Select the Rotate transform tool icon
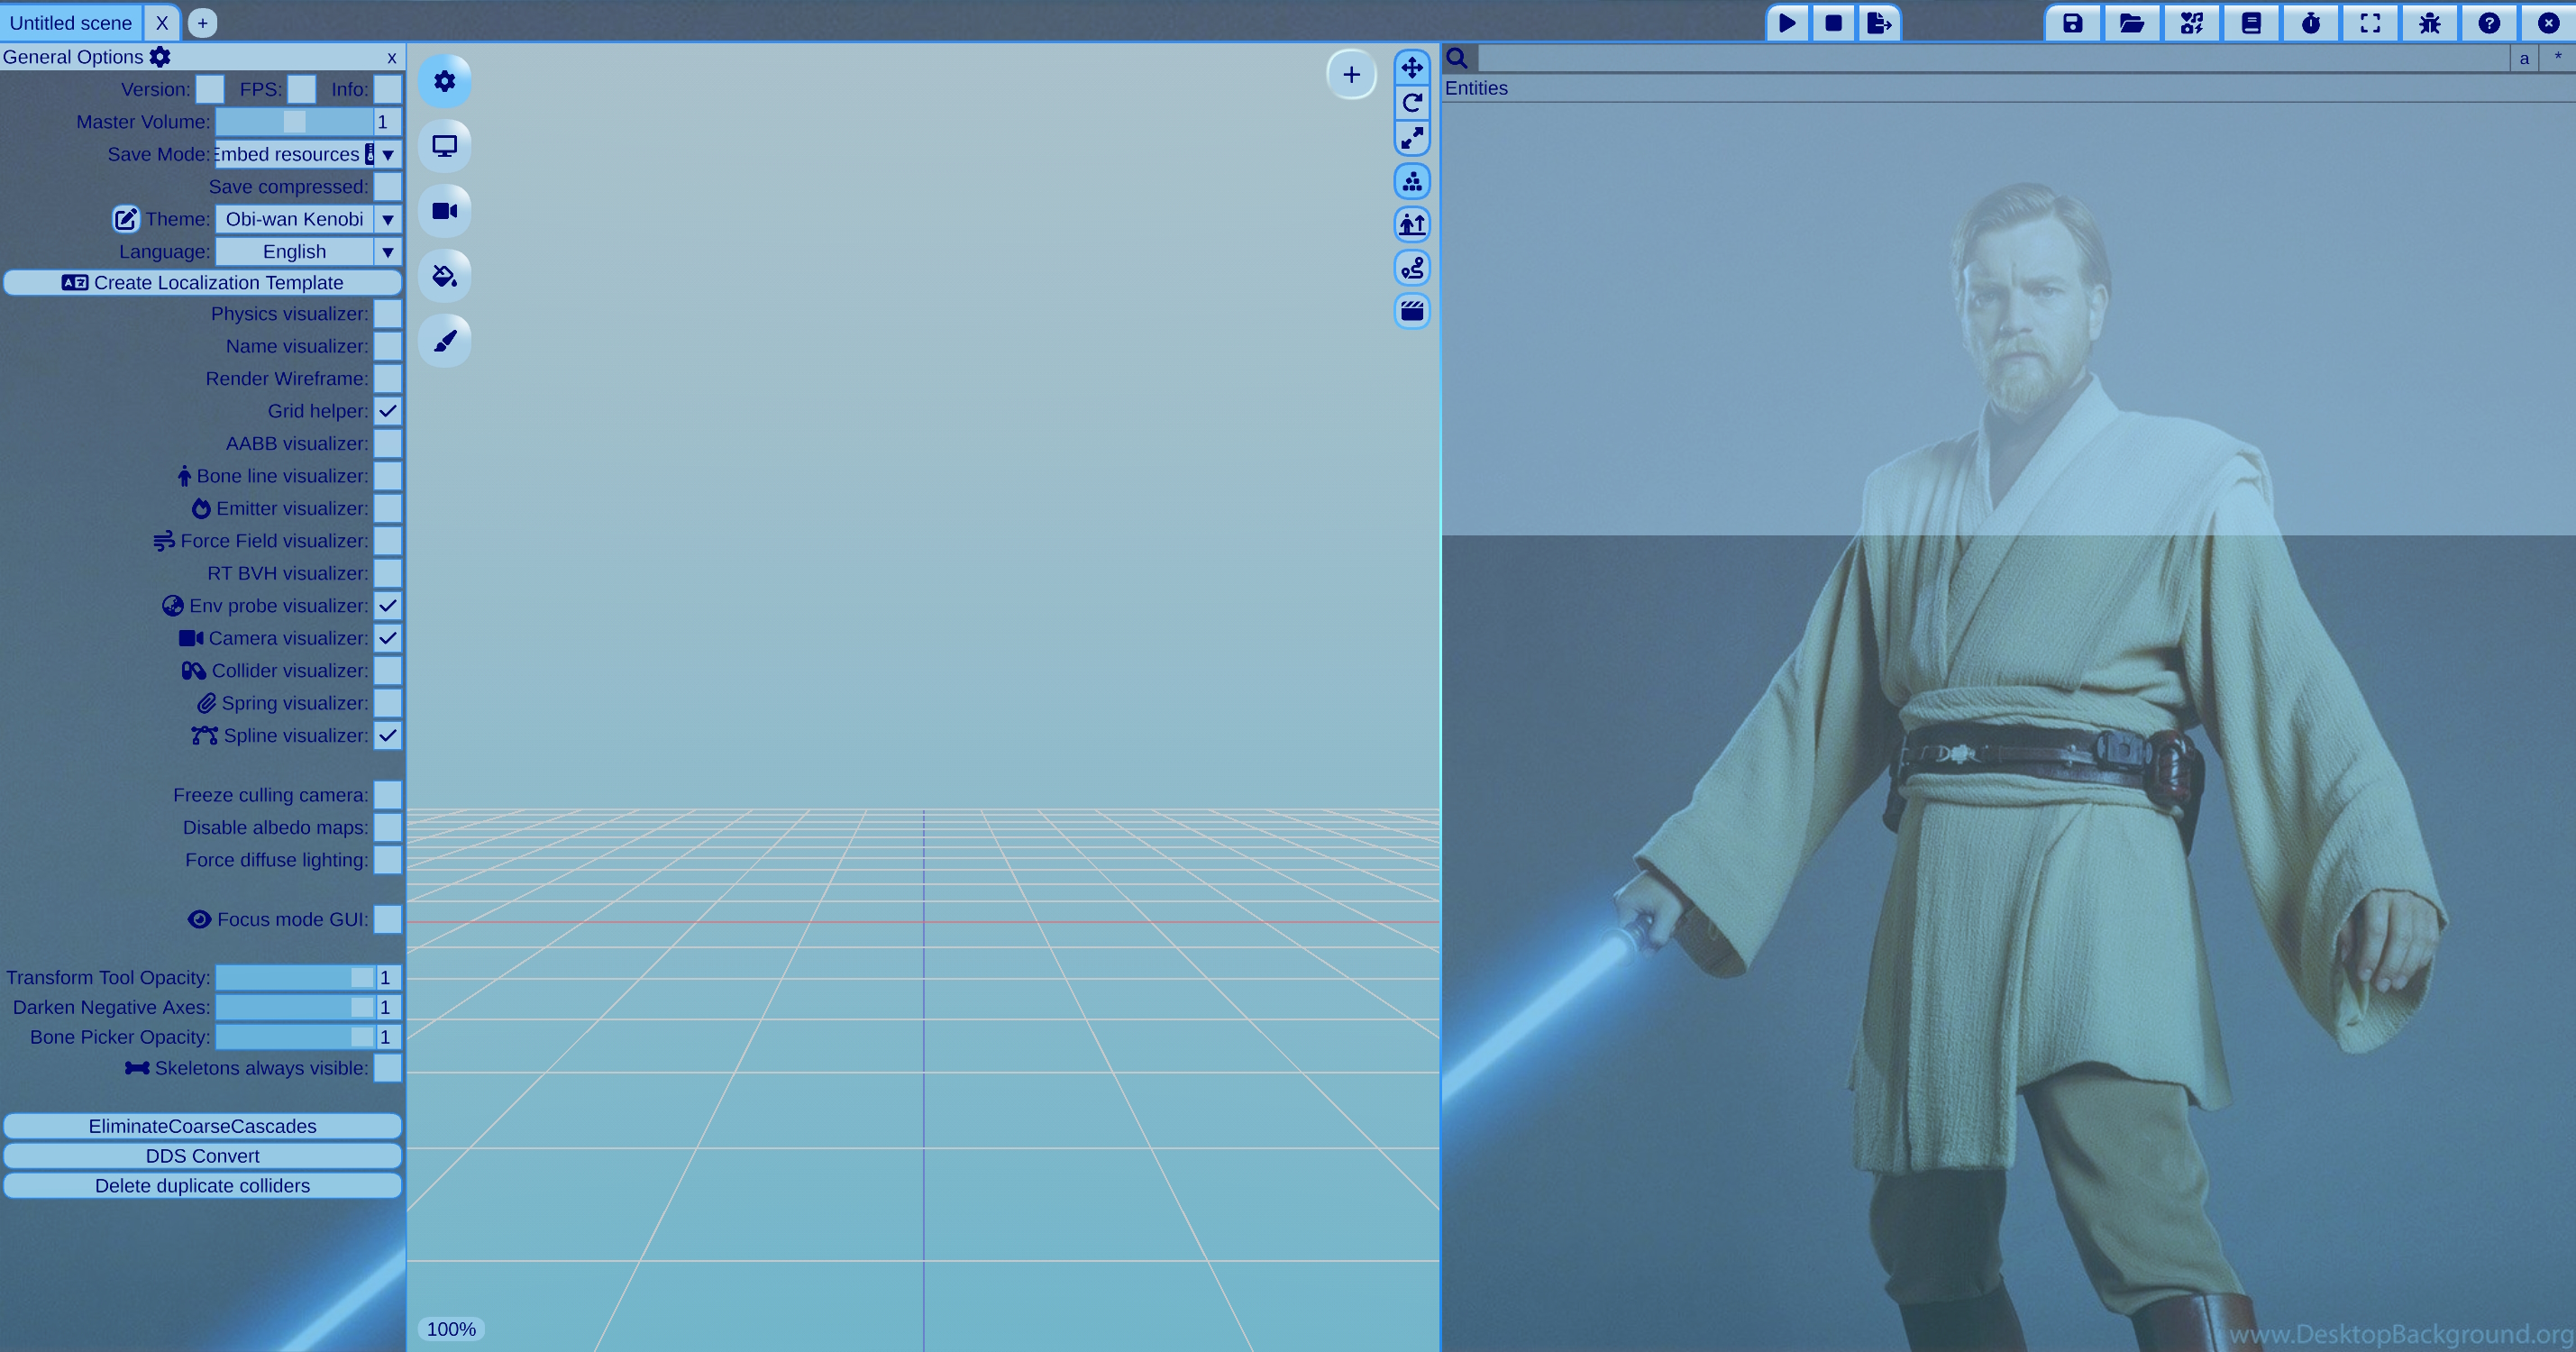 (x=1412, y=102)
